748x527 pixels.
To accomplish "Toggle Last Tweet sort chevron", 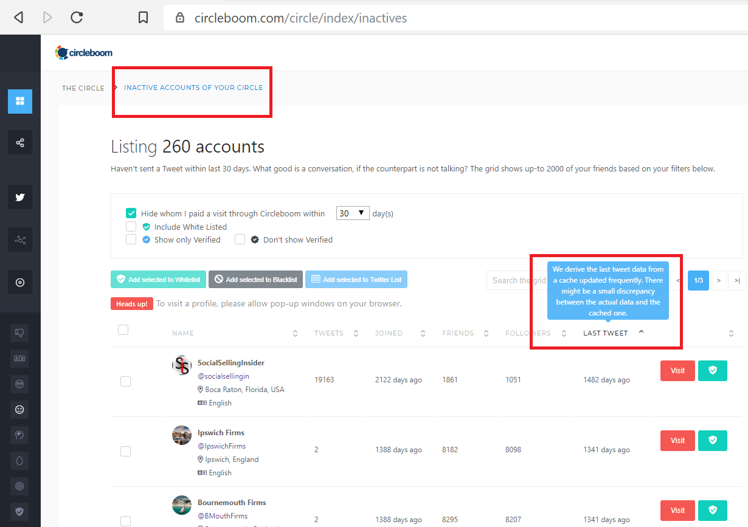I will (x=641, y=332).
